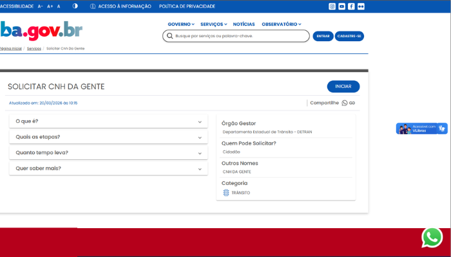The image size is (451, 257).
Task: Open Acesso à Informação link
Action: coord(124,6)
